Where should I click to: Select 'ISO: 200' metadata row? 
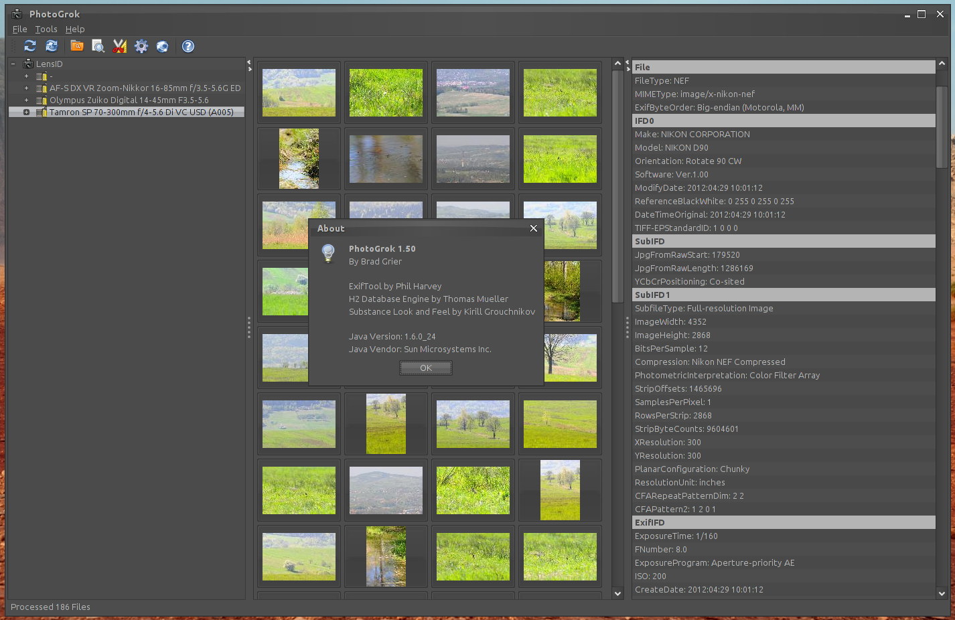pyautogui.click(x=784, y=576)
